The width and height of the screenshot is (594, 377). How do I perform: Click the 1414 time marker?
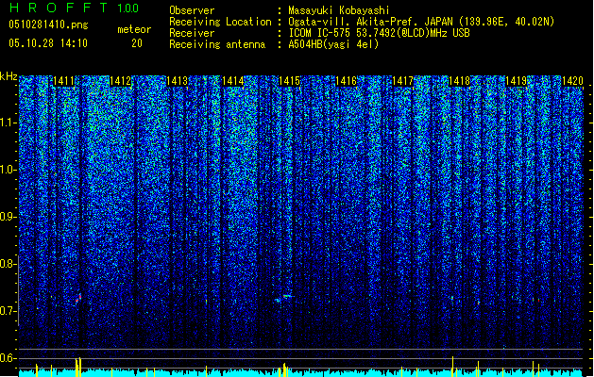coord(233,81)
